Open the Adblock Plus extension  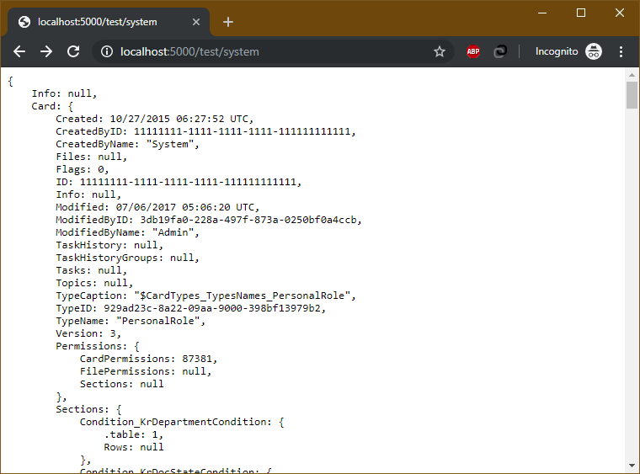pyautogui.click(x=473, y=51)
